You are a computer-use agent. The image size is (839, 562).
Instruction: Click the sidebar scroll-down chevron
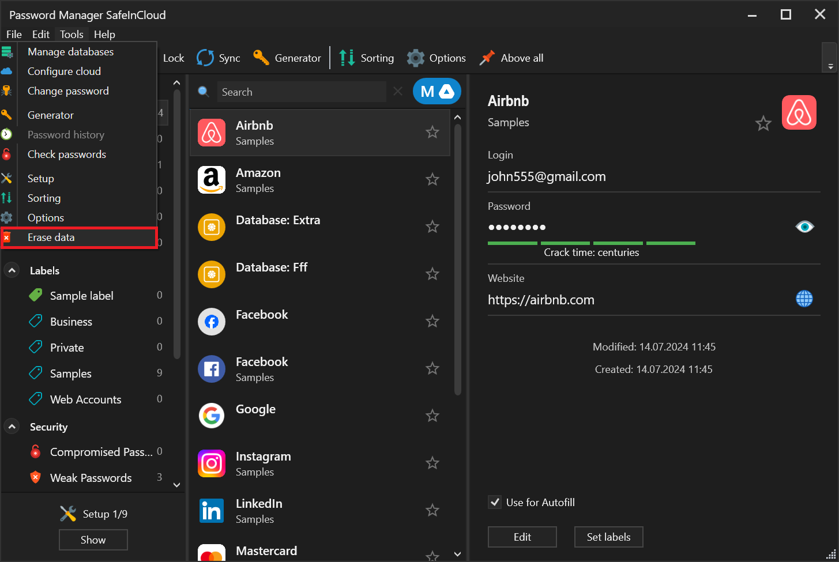[177, 485]
